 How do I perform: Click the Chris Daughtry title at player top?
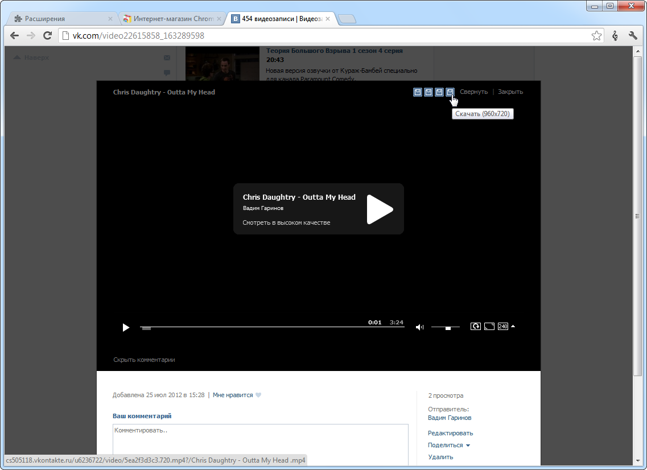(x=164, y=92)
